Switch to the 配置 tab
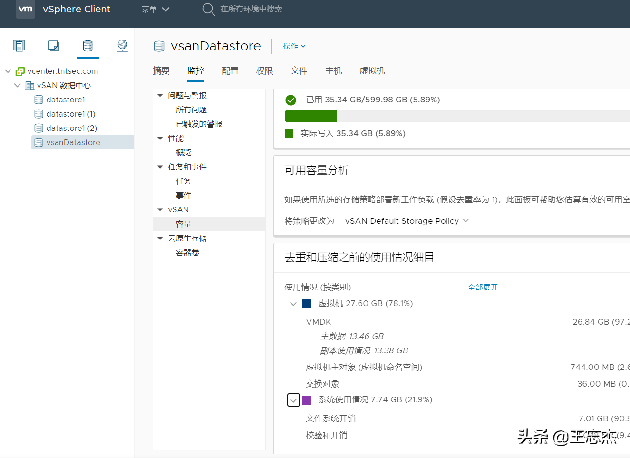The height and width of the screenshot is (458, 630). [230, 71]
